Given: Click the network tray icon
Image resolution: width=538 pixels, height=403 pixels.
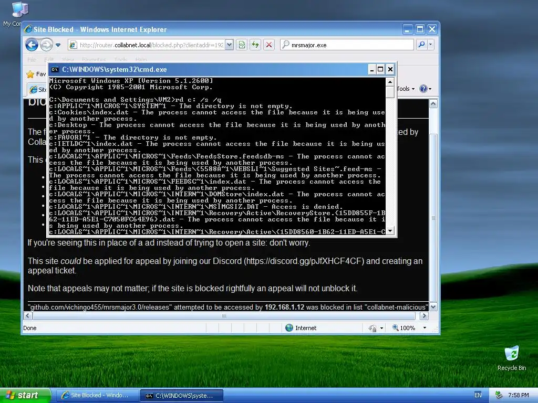Looking at the screenshot, I should 499,395.
